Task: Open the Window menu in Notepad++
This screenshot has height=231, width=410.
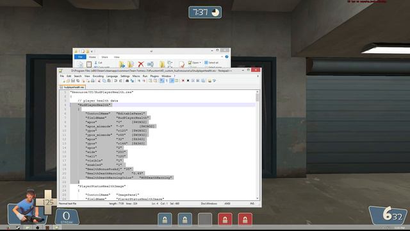Action: pos(167,76)
